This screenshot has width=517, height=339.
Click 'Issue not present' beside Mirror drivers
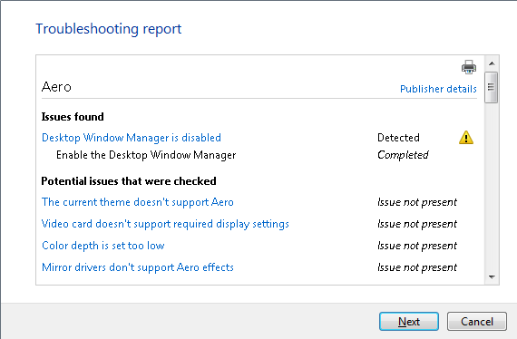(417, 267)
